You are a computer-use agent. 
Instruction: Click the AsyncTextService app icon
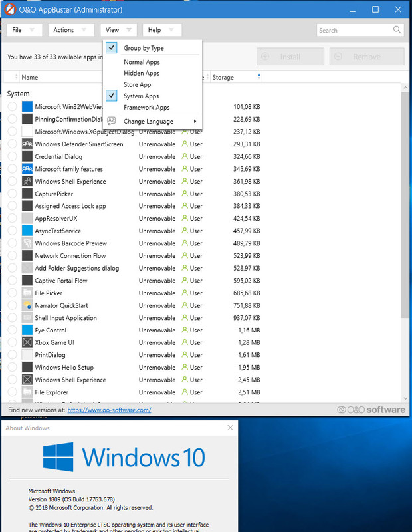coord(27,231)
